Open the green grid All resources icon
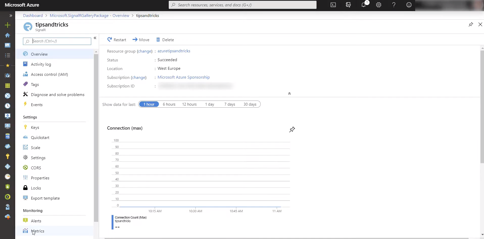The height and width of the screenshot is (239, 484). point(8,86)
